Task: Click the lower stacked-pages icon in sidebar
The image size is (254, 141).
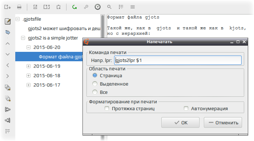Action: point(8,98)
